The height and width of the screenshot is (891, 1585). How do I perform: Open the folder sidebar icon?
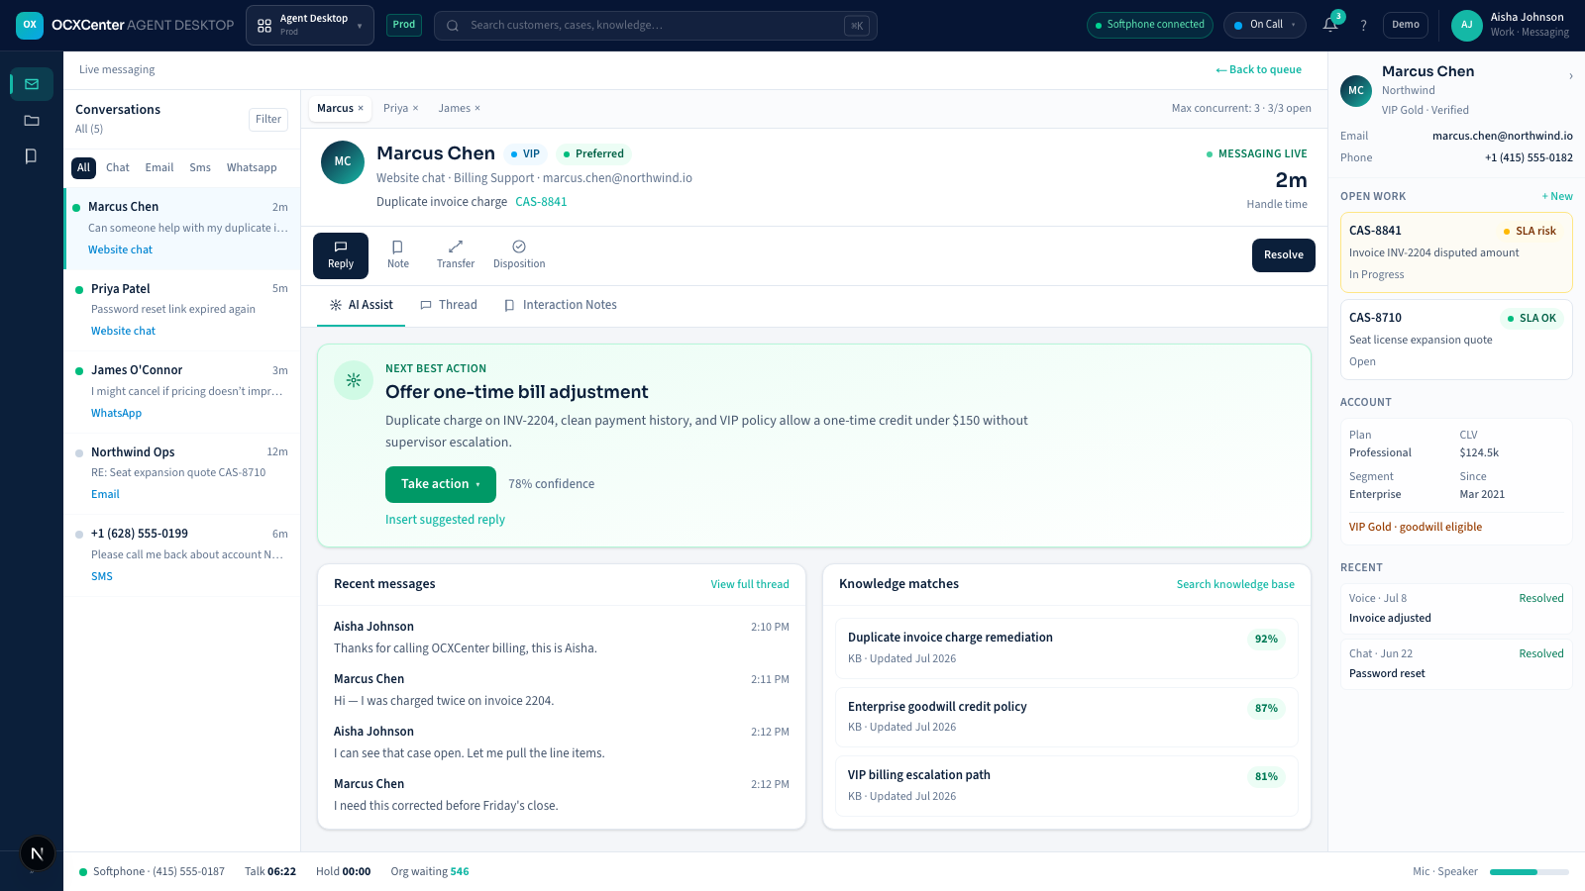pyautogui.click(x=32, y=120)
